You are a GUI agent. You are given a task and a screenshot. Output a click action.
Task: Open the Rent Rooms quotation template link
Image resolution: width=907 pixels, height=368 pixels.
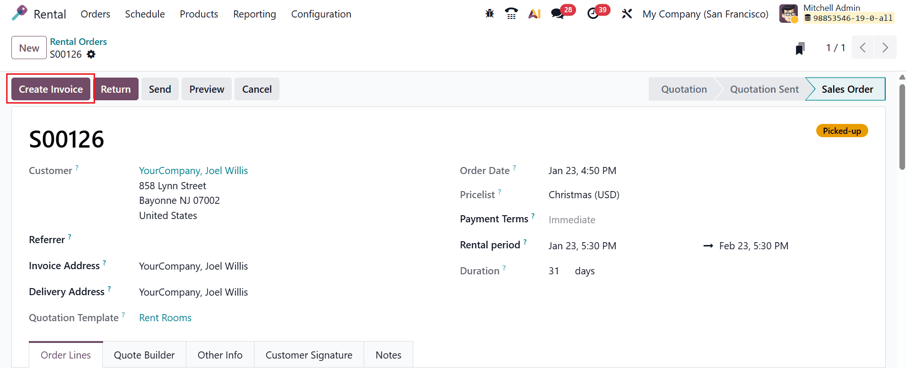coord(165,318)
